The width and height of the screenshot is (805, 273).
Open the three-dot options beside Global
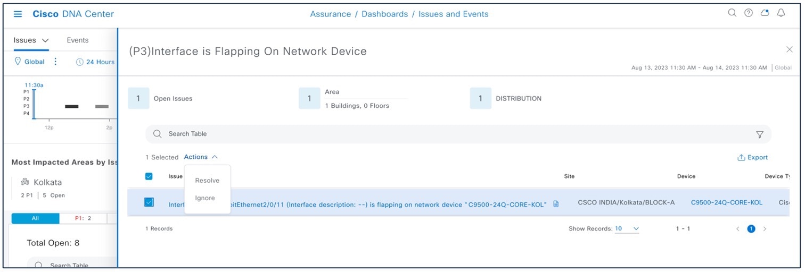55,62
